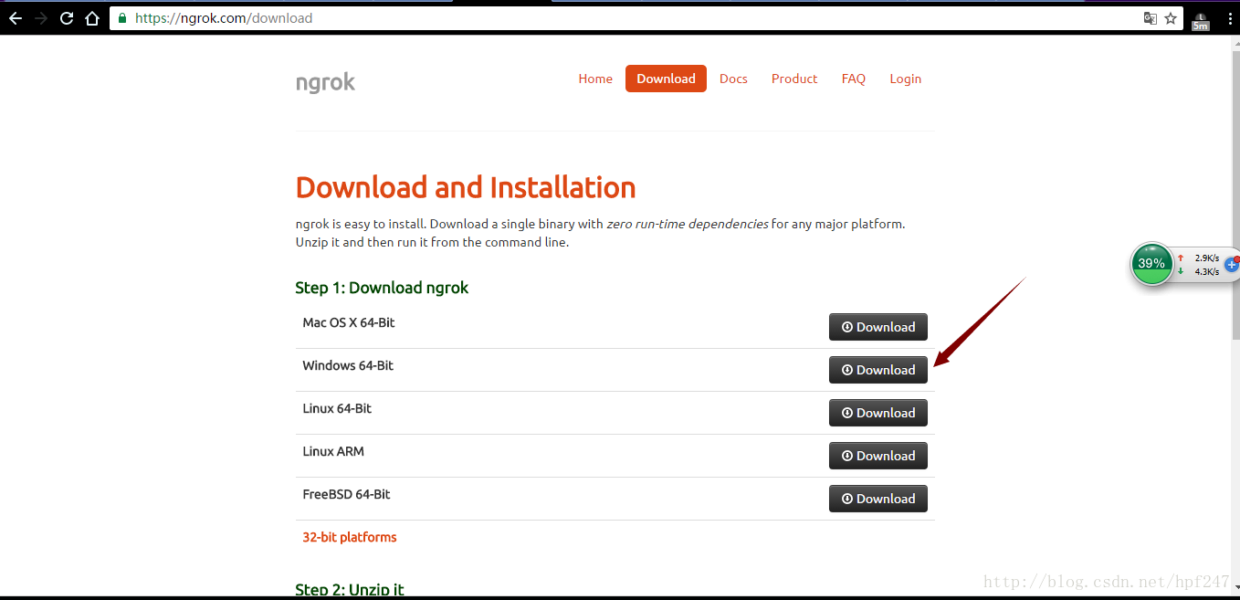Screen dimensions: 1240x600
Task: Download ngrok for Mac OS X 64-Bit
Action: (878, 327)
